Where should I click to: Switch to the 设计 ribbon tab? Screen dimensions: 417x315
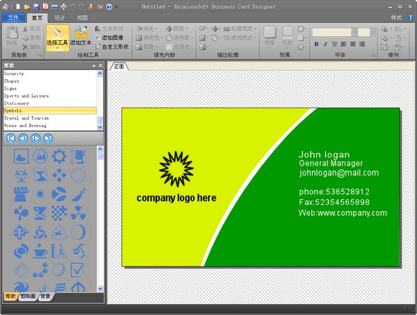(x=60, y=18)
